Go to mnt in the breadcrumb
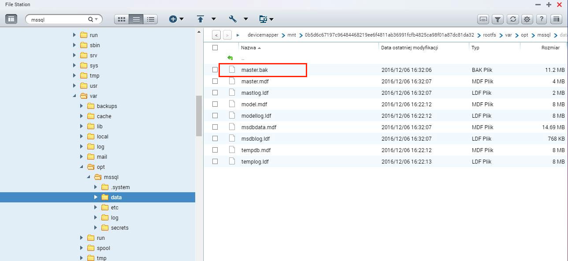This screenshot has width=568, height=261. pos(292,35)
